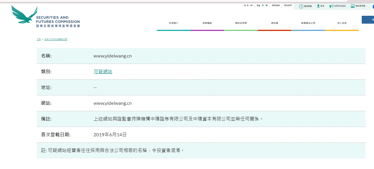Decrease font size with -A
This screenshot has height=169, width=374.
pyautogui.click(x=245, y=6)
